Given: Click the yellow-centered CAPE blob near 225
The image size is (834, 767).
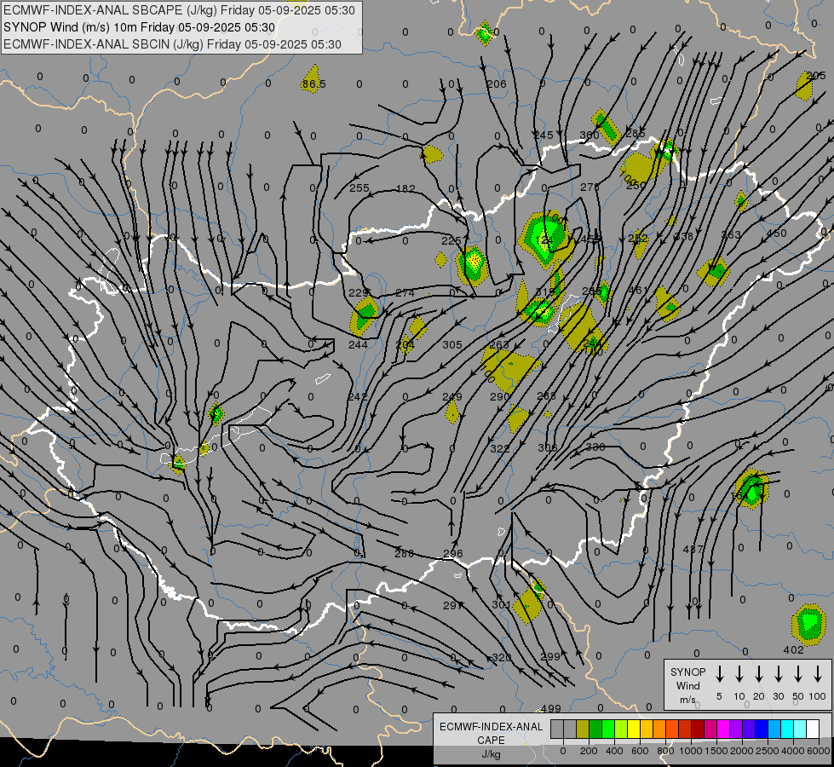Looking at the screenshot, I should pos(472,264).
